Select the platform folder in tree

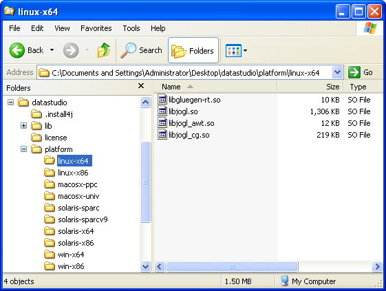click(58, 149)
